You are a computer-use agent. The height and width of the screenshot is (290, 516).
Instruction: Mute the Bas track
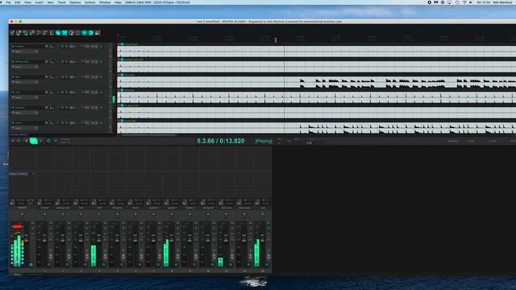pos(63,77)
